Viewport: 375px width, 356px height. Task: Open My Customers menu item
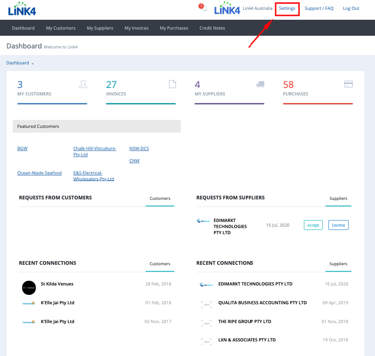61,28
